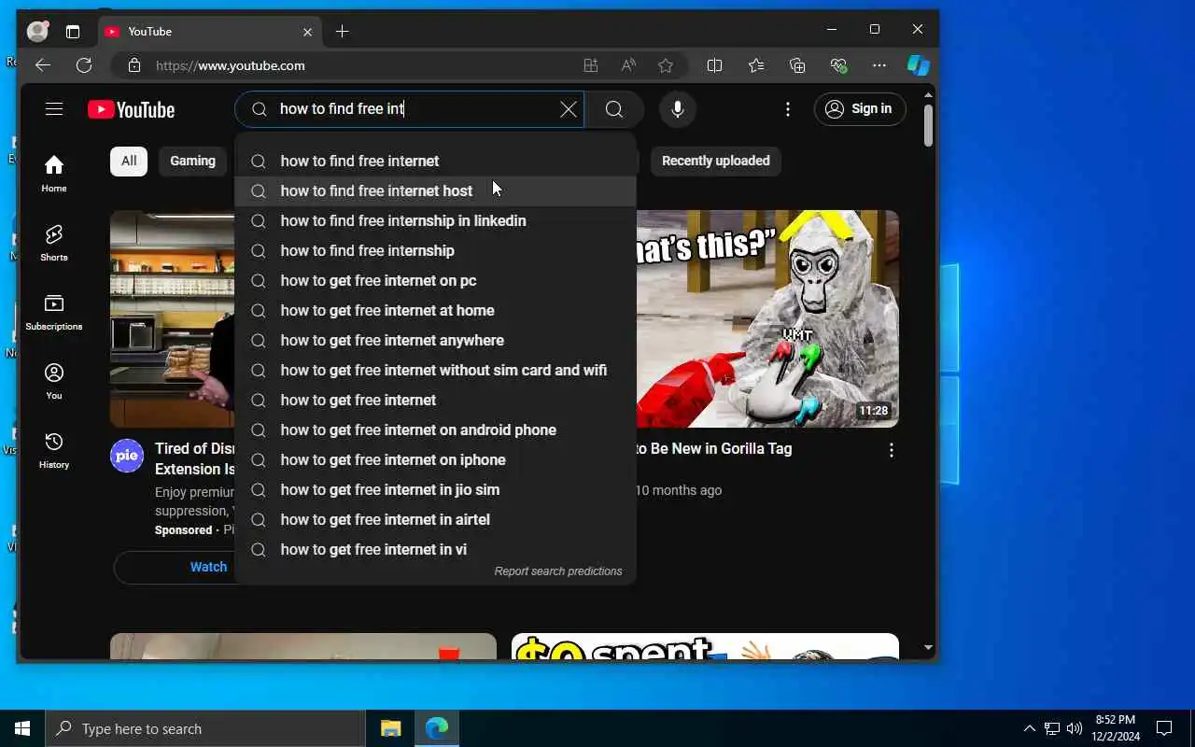This screenshot has width=1195, height=747.
Task: Click the YouTube logo
Action: pyautogui.click(x=132, y=110)
